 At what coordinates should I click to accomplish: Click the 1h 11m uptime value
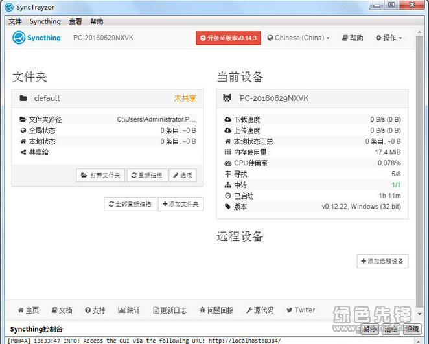389,196
